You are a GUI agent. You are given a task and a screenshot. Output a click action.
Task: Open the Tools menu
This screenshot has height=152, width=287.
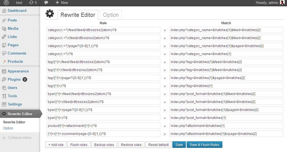(12, 96)
